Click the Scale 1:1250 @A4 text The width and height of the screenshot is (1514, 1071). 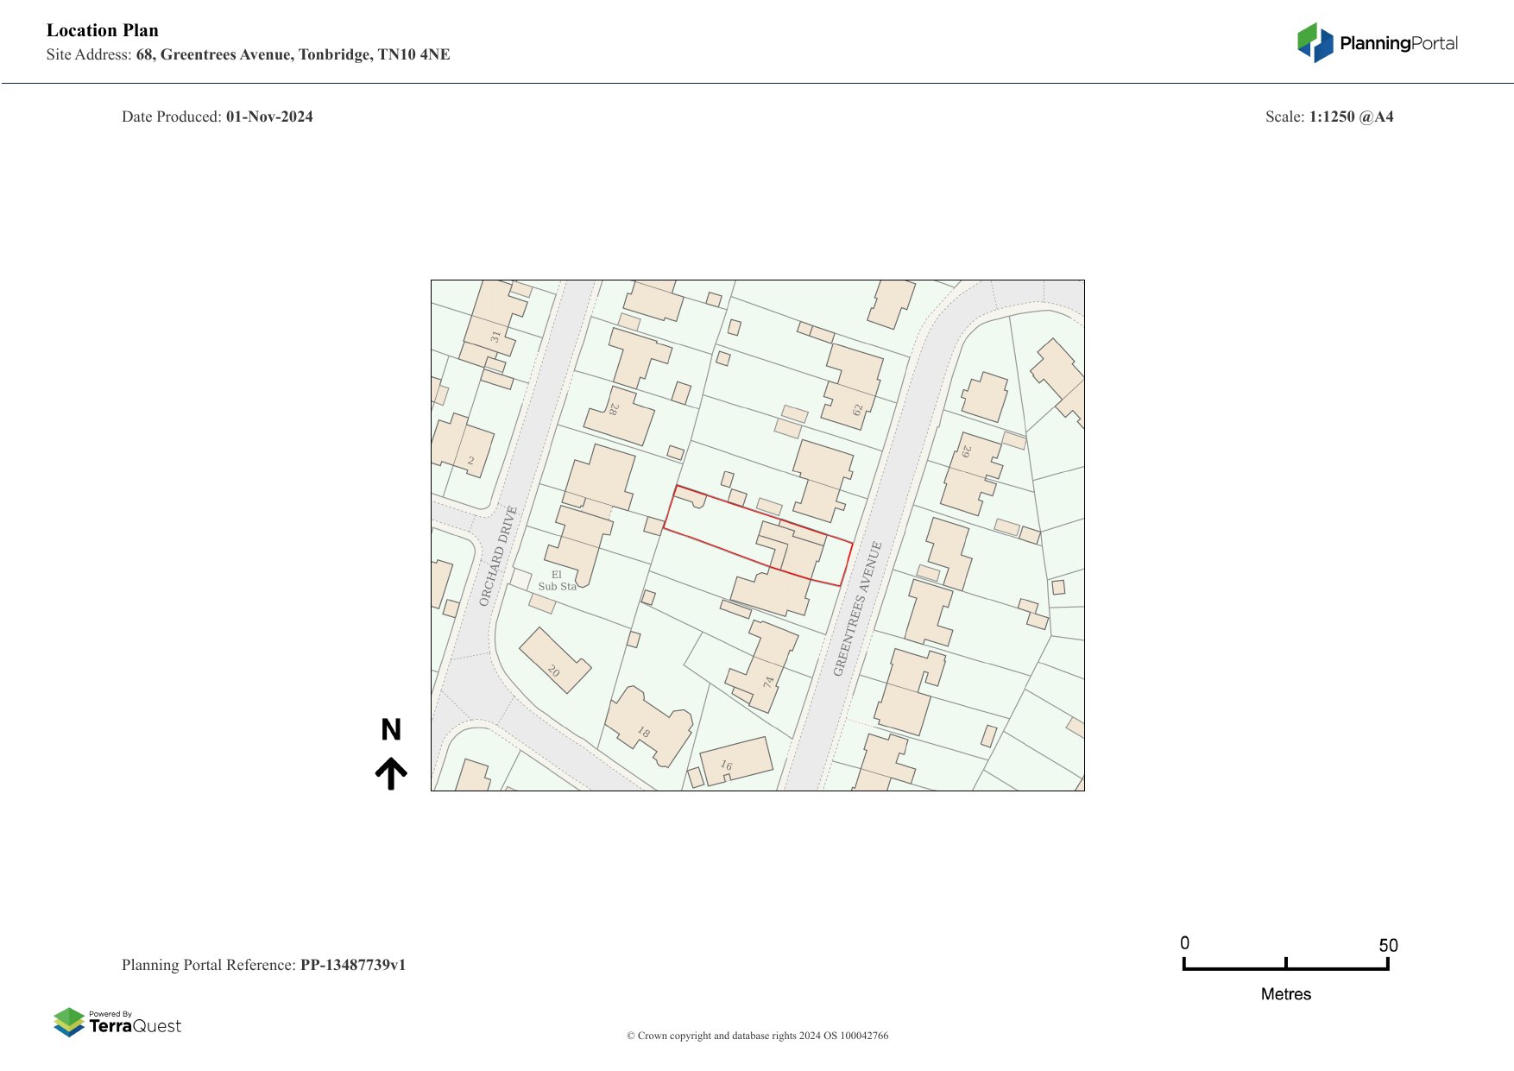(1328, 117)
